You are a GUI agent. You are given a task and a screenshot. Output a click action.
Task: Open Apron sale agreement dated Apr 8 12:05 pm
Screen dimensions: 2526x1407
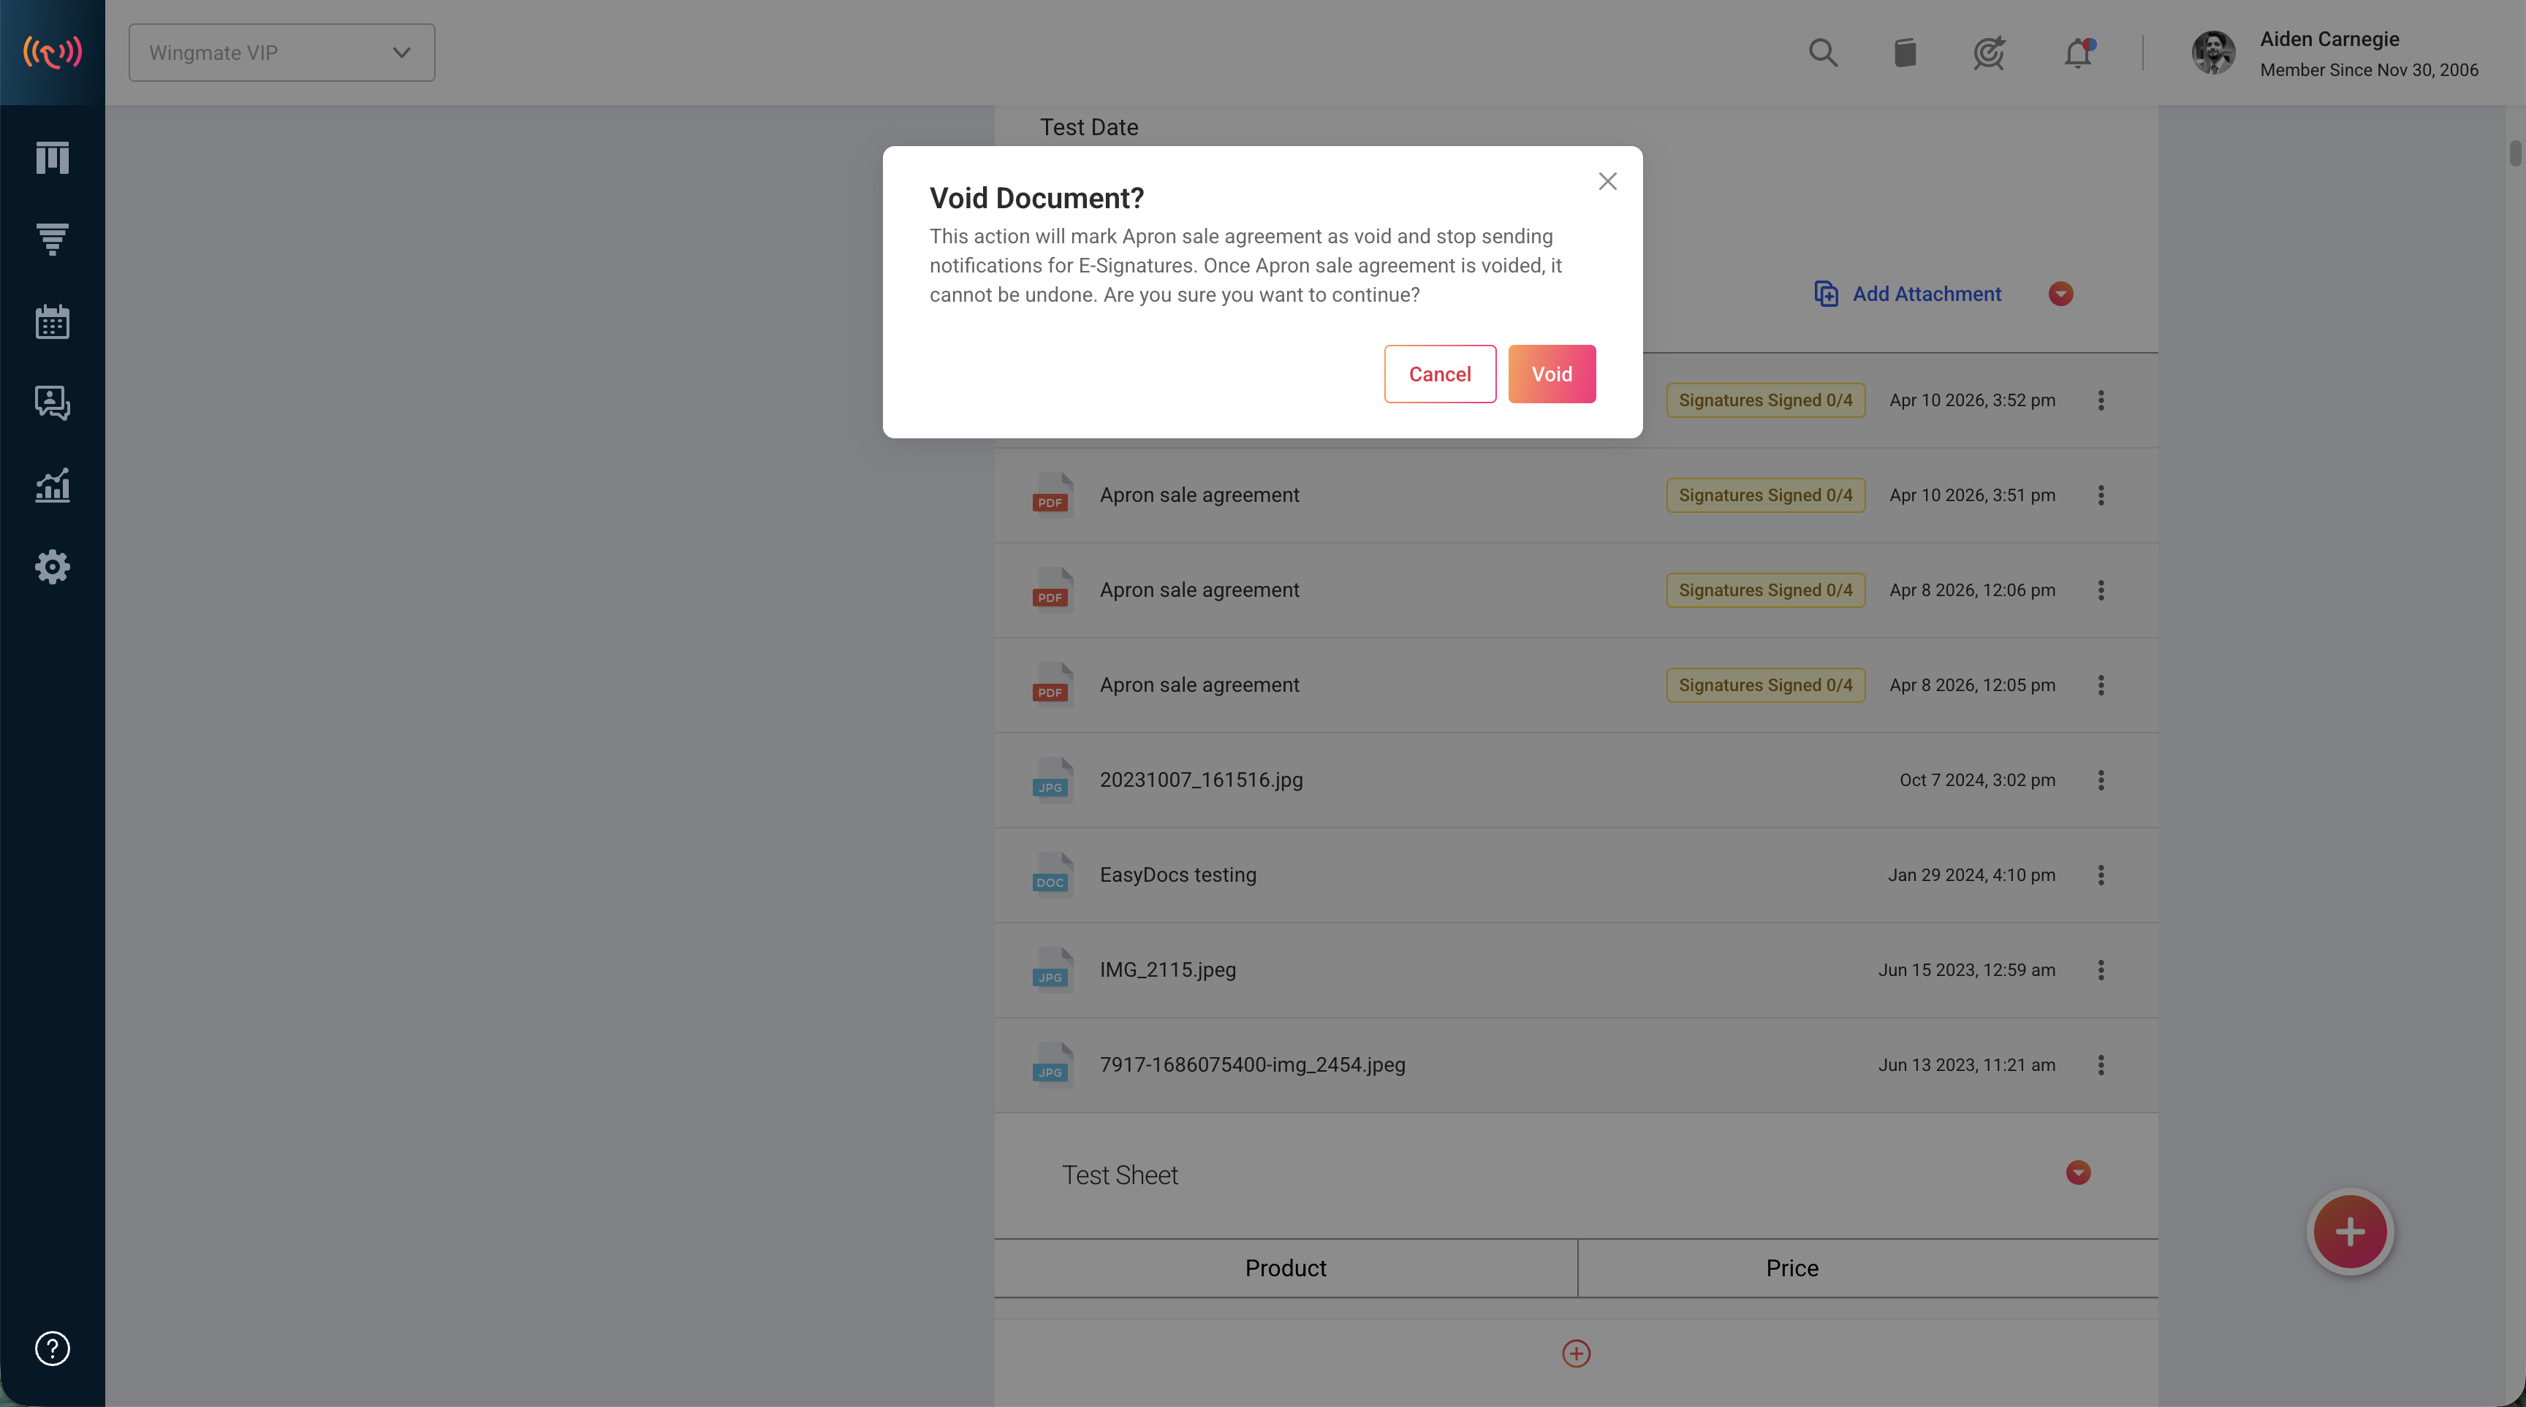(x=1199, y=685)
